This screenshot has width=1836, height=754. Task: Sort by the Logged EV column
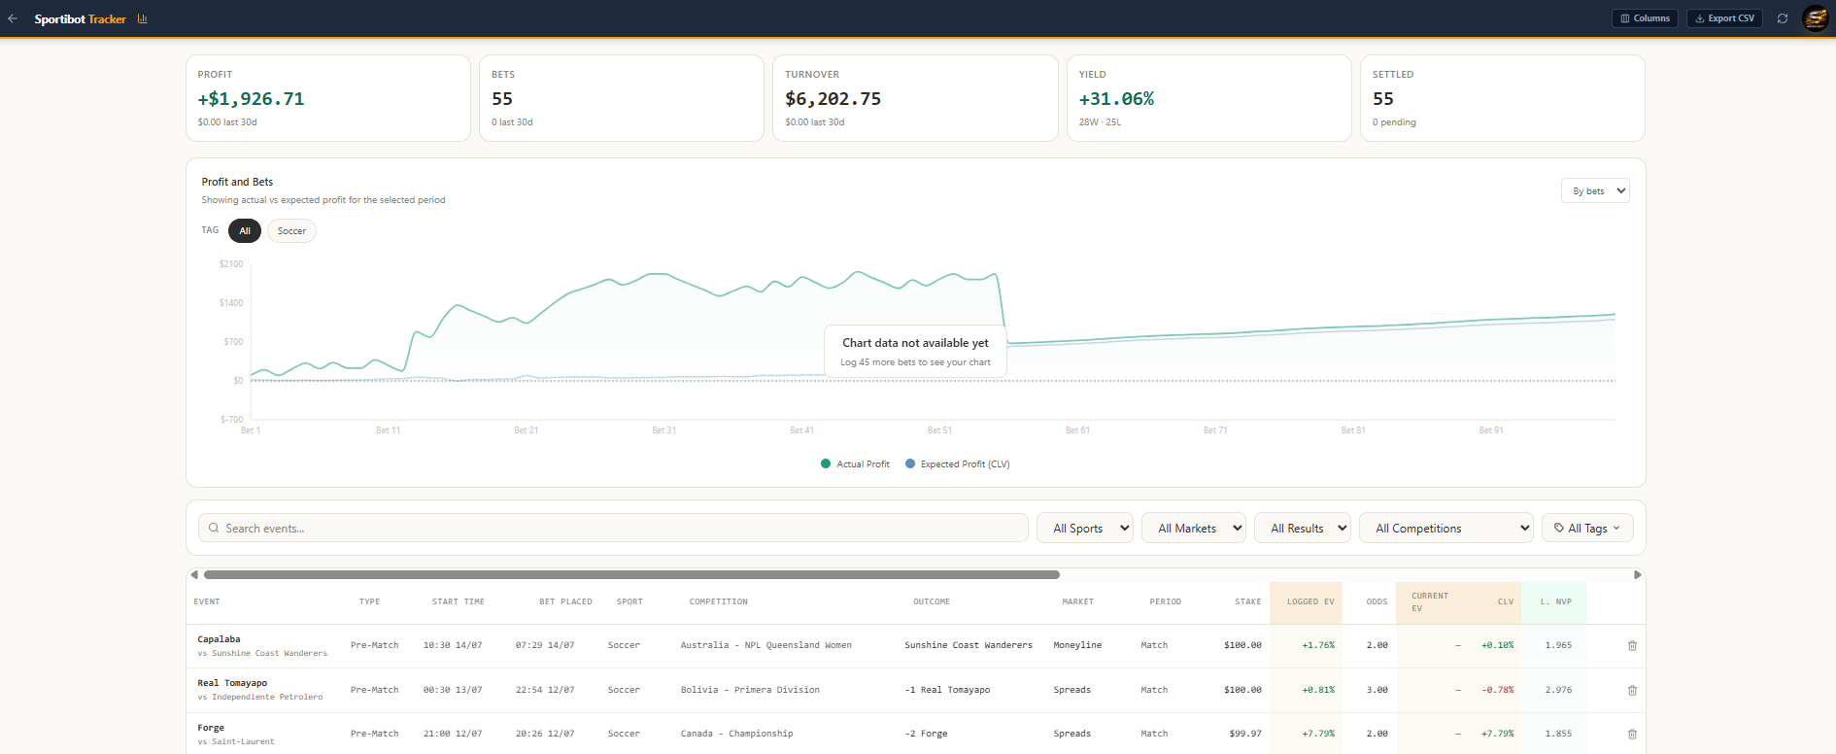pos(1310,602)
